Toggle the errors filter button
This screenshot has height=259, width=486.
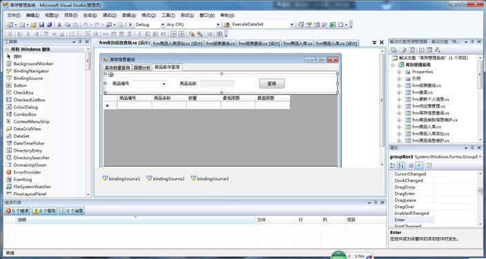17,211
